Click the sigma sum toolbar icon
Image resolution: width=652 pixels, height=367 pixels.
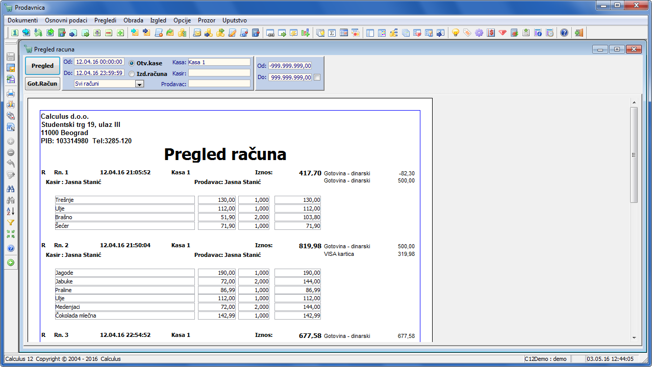pyautogui.click(x=332, y=33)
